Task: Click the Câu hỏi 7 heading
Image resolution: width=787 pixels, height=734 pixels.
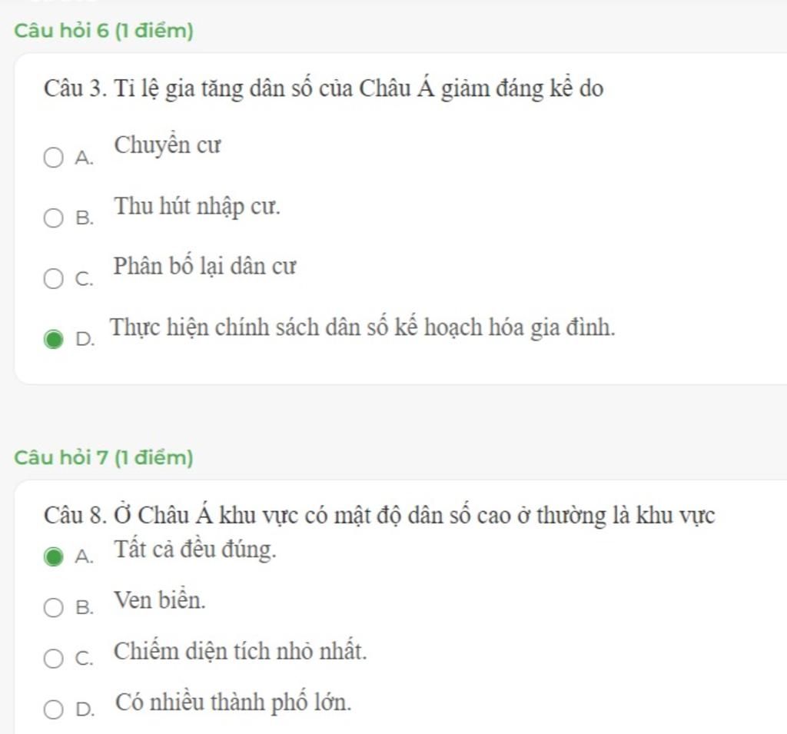Action: pos(104,457)
